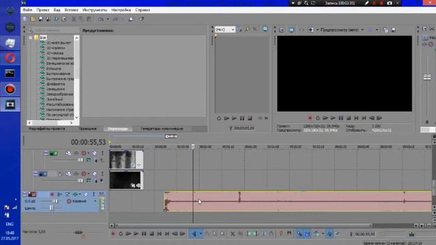Open the Normal Edit tool dropdown arrow

tap(200, 234)
